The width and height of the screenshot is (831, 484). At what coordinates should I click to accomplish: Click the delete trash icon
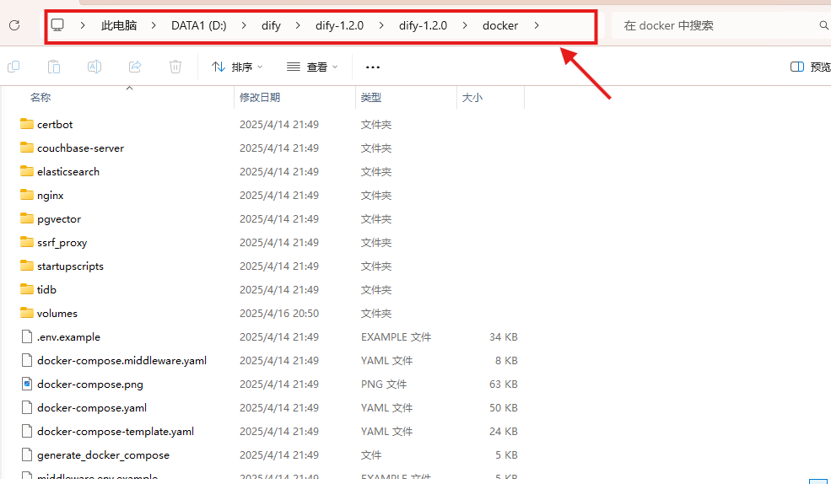175,67
